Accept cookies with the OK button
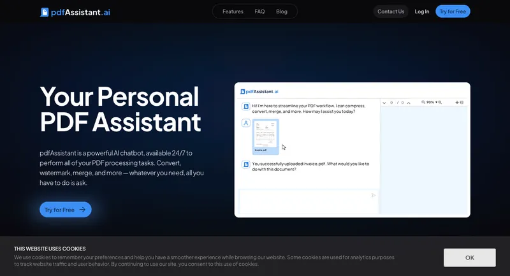This screenshot has width=510, height=276. tap(470, 258)
